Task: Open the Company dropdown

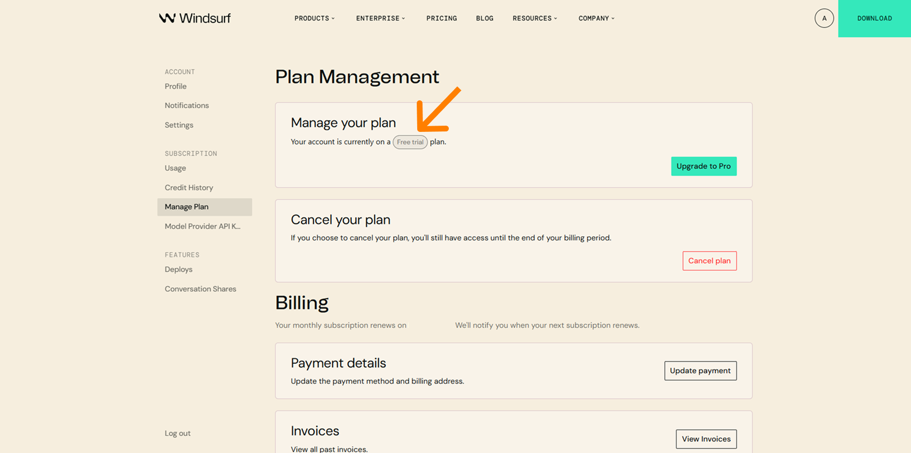Action: pyautogui.click(x=596, y=18)
